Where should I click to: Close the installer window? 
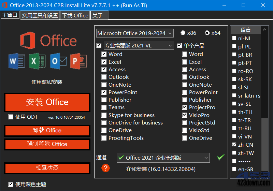tap(263, 5)
